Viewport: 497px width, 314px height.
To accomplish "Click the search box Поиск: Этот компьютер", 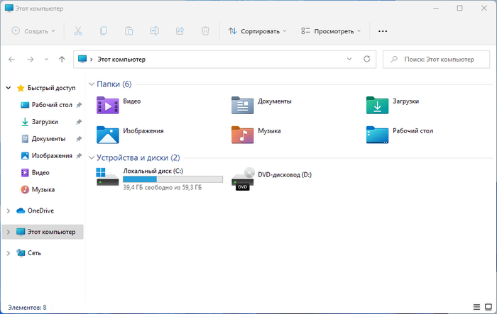I will (x=436, y=60).
